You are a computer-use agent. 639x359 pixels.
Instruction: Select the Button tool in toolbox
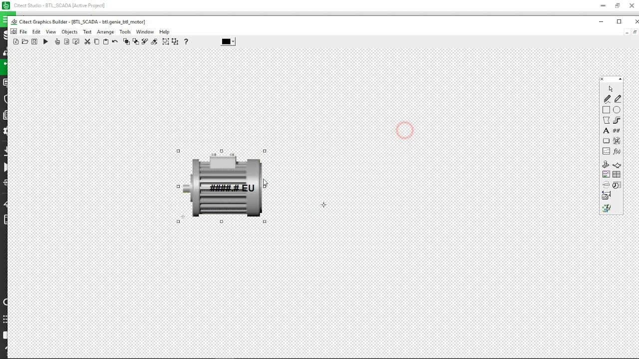pos(606,141)
